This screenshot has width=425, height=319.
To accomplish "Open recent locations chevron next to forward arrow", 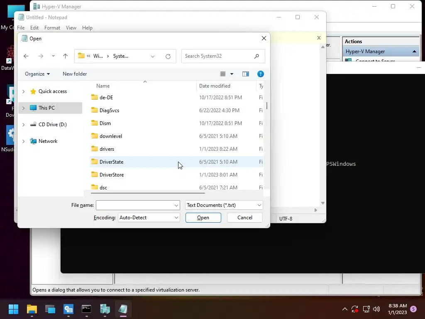I will coord(53,56).
